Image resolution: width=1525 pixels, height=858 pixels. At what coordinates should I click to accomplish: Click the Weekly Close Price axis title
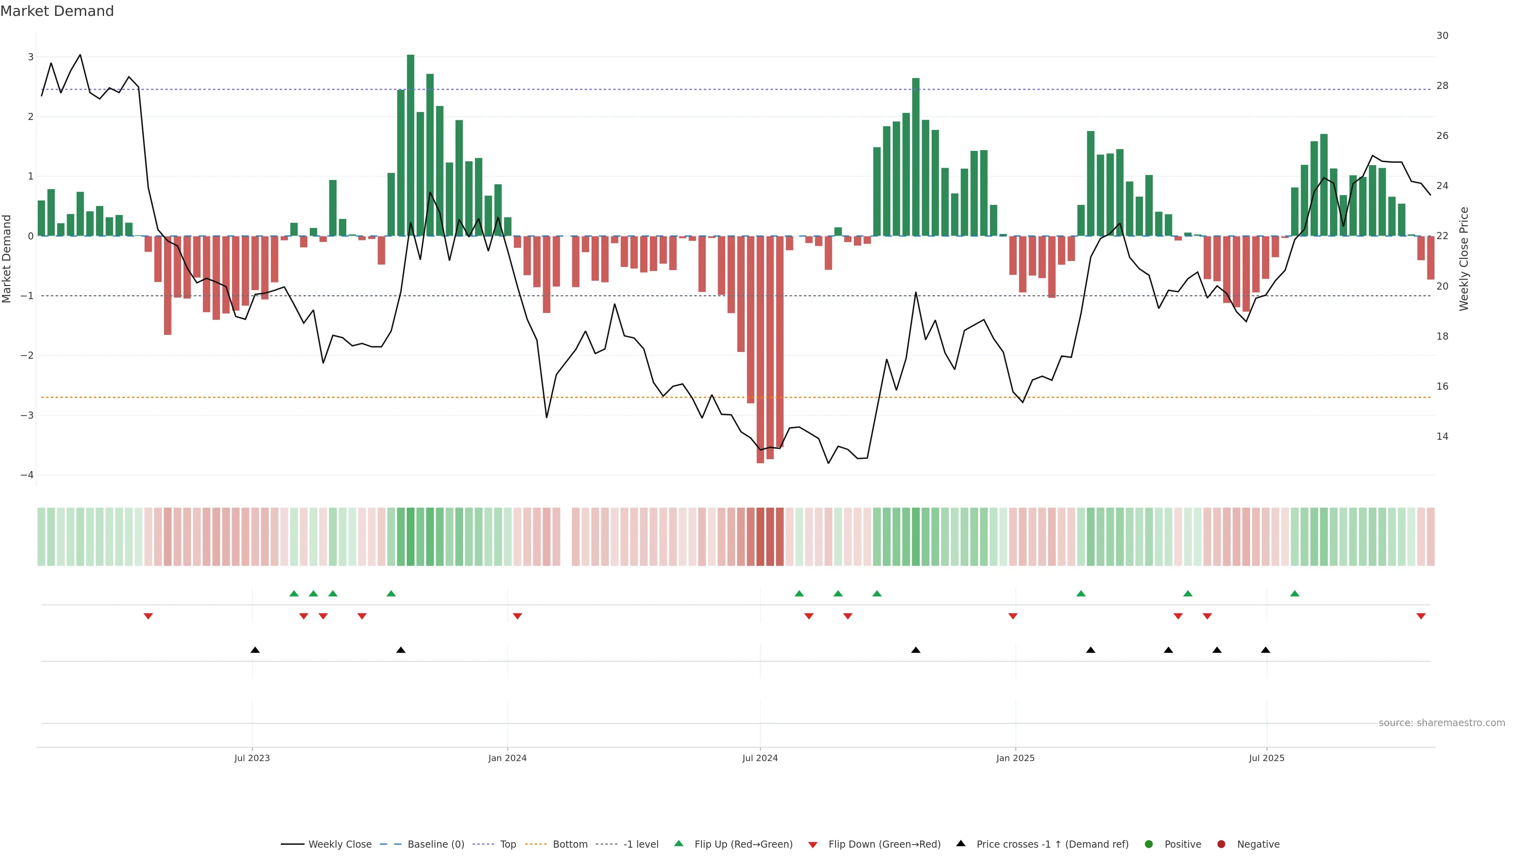point(1464,259)
